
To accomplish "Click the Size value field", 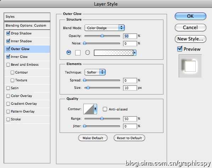I will pyautogui.click(x=130, y=88).
